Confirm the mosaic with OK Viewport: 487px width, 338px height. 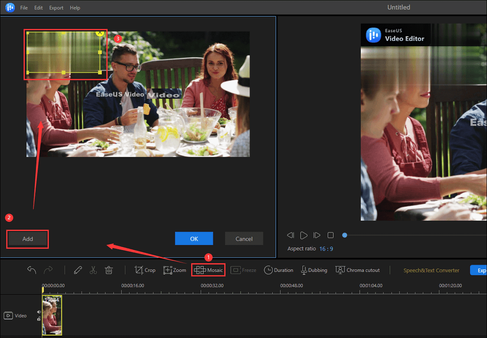(194, 239)
